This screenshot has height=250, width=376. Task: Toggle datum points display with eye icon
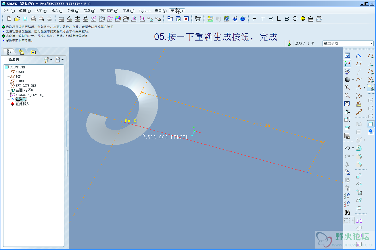click(371, 72)
